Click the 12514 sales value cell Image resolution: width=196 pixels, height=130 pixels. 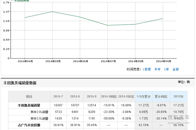click(x=92, y=105)
